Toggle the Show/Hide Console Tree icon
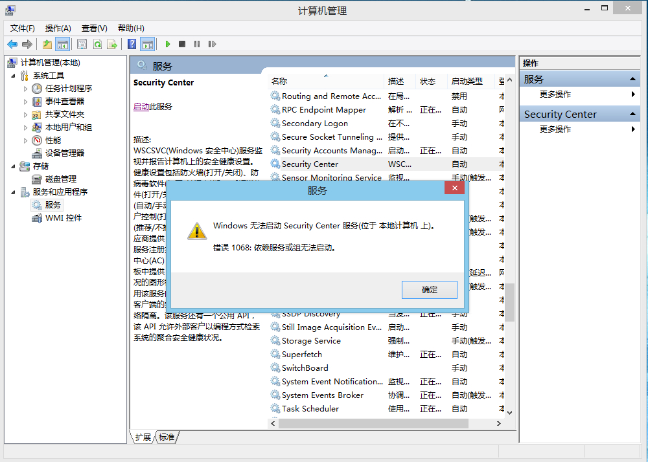 coord(62,44)
